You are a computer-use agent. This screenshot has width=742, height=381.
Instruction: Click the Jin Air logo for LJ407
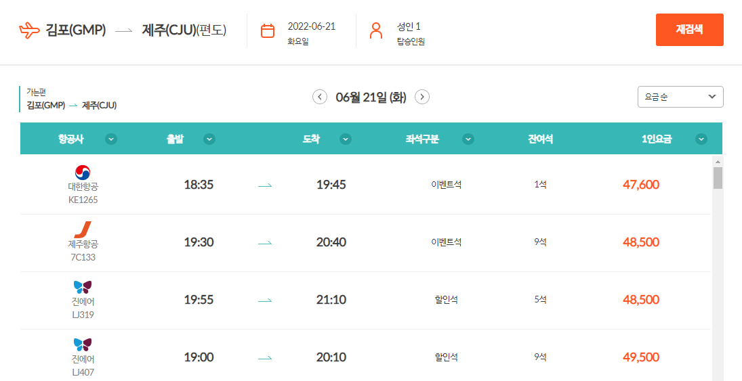click(x=83, y=344)
